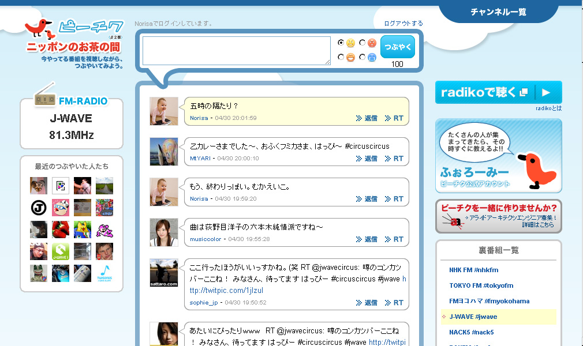Open the green field road avatar
Image resolution: width=583 pixels, height=346 pixels.
(104, 186)
